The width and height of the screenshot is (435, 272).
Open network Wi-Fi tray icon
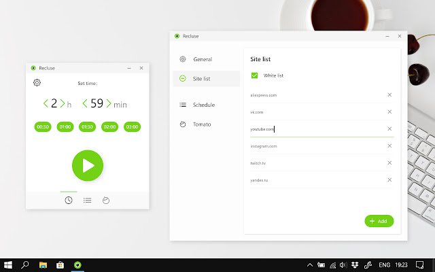[x=332, y=265]
